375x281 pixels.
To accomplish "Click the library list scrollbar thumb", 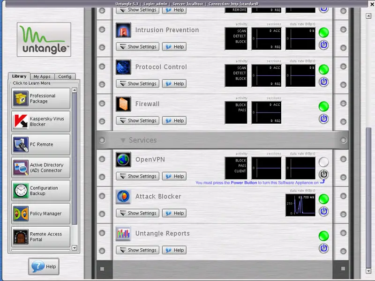I will [75, 159].
